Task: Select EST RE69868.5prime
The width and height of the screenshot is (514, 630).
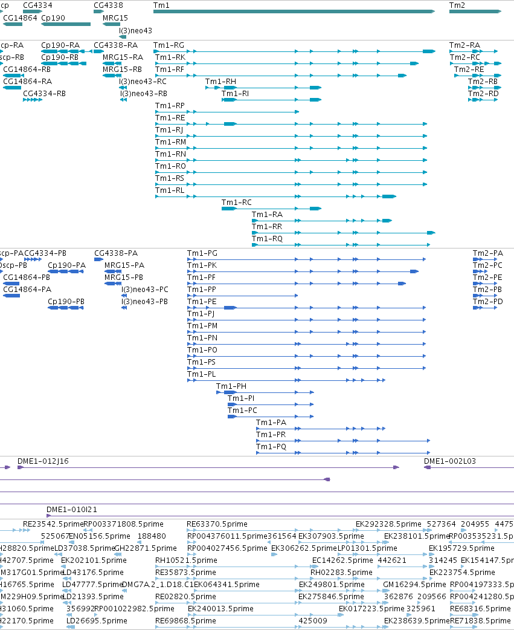Action: click(x=186, y=621)
